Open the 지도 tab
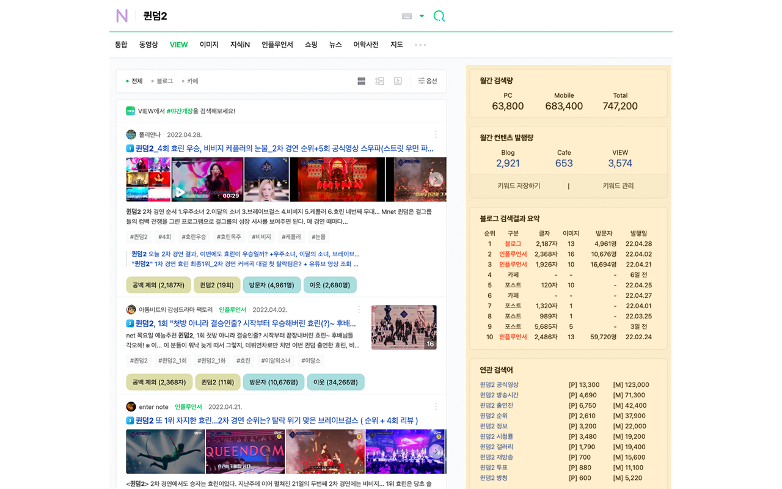The height and width of the screenshot is (489, 782). pyautogui.click(x=396, y=45)
